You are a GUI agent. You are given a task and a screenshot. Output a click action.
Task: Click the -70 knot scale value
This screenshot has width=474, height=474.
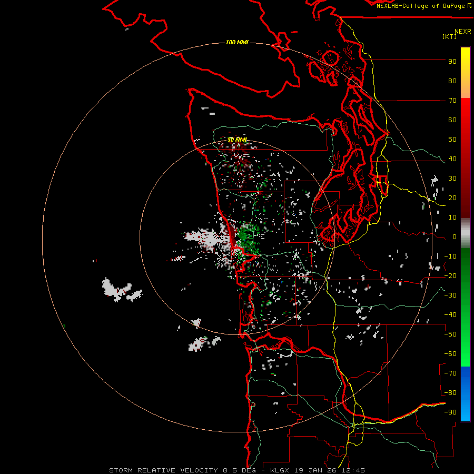pyautogui.click(x=450, y=373)
